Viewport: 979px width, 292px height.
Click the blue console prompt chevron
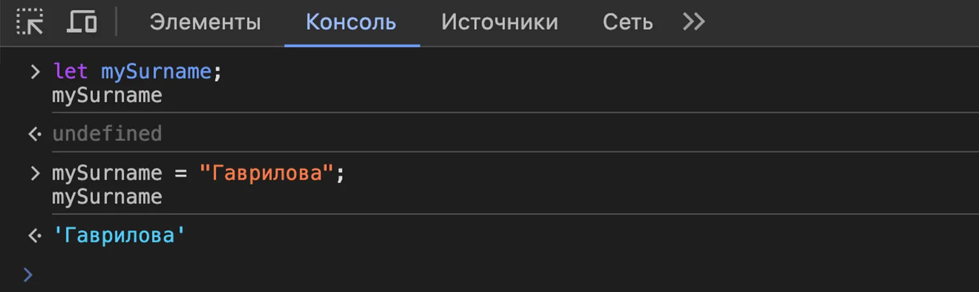tap(27, 274)
